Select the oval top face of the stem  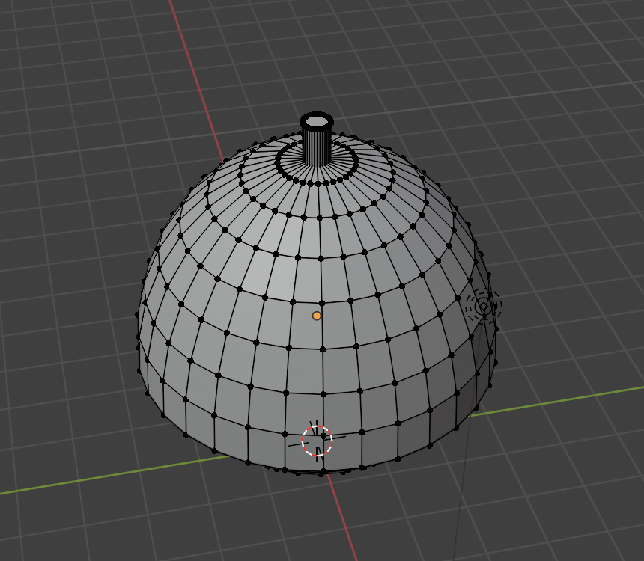[x=318, y=121]
